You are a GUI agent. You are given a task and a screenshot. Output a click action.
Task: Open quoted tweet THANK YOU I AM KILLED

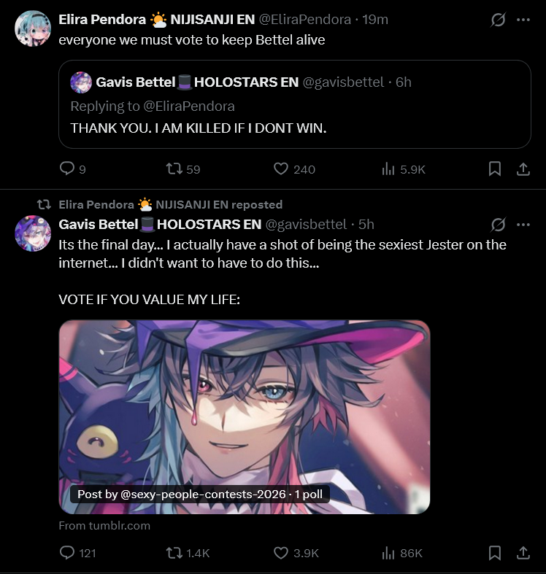pos(295,104)
